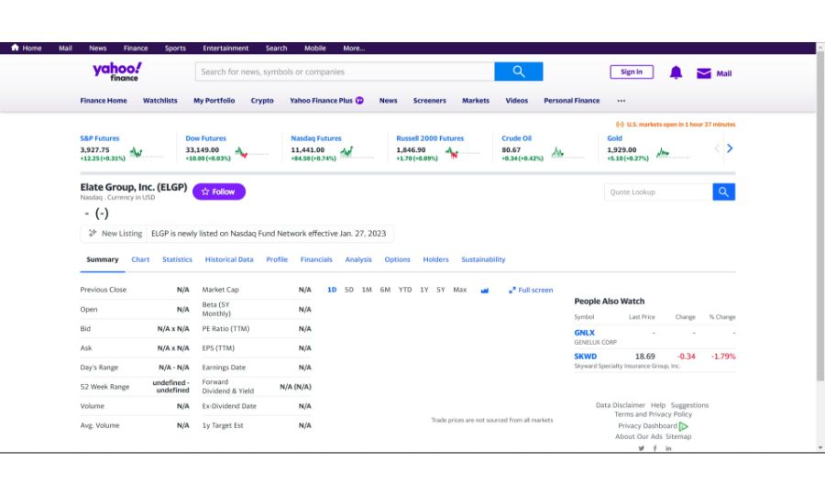Viewport: 825px width, 495px height.
Task: Select the YTD chart range
Action: point(405,290)
